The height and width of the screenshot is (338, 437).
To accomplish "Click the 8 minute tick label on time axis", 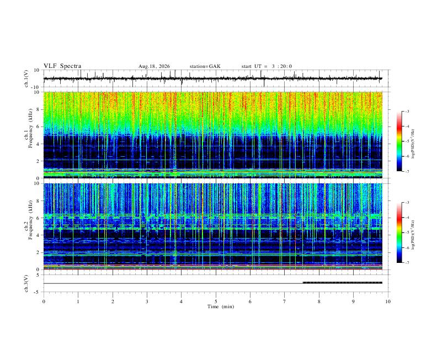I will pyautogui.click(x=319, y=302).
